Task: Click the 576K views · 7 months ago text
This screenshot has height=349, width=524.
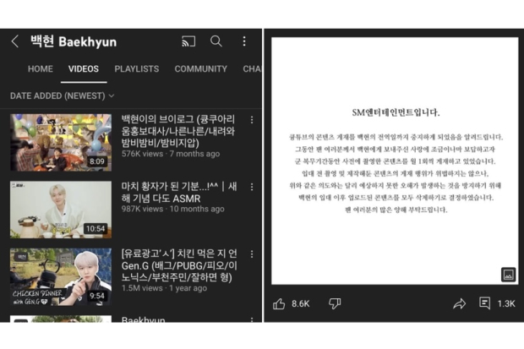Action: coord(171,154)
